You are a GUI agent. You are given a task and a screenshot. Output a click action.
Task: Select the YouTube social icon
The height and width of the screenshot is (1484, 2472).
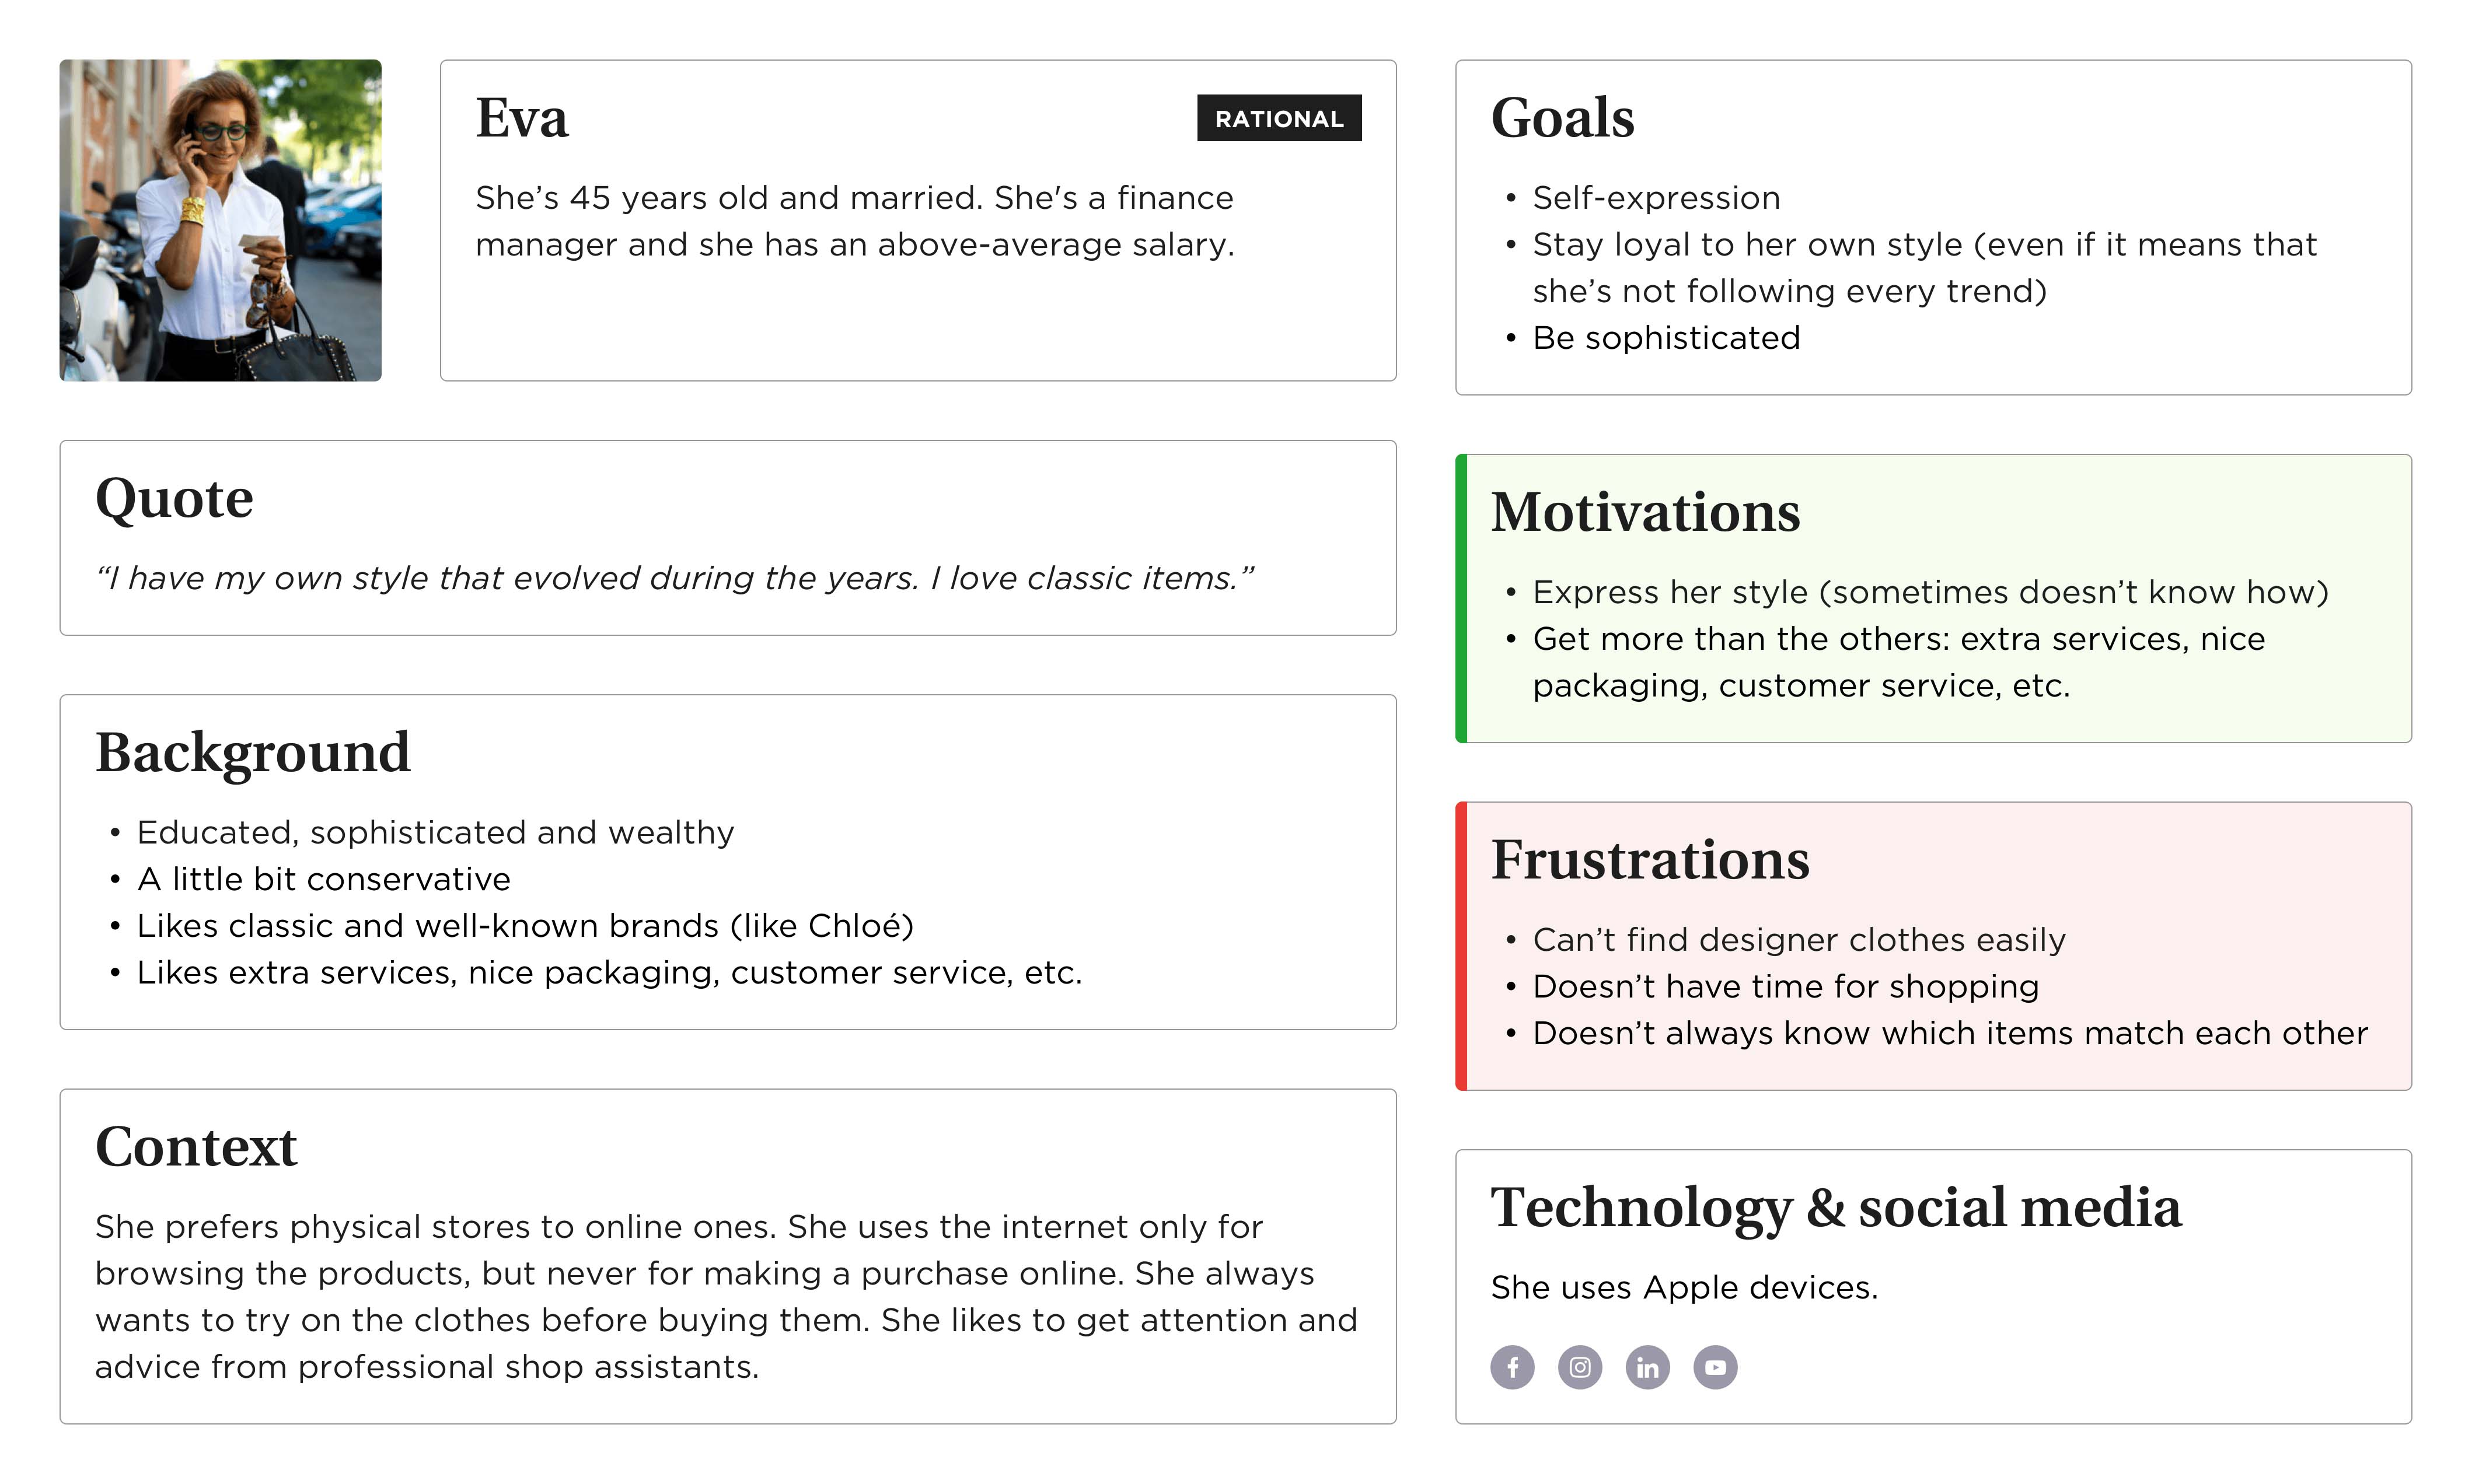pos(1715,1367)
